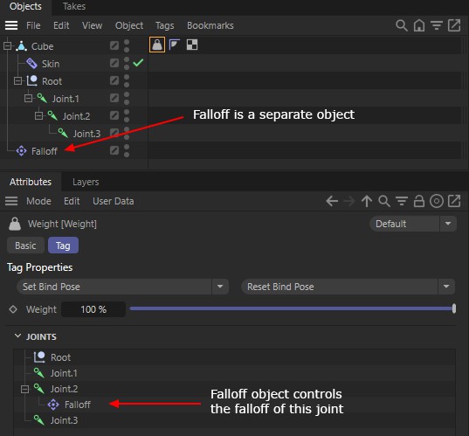Open the Tags menu
Viewport: 469px width, 436px height.
click(164, 25)
